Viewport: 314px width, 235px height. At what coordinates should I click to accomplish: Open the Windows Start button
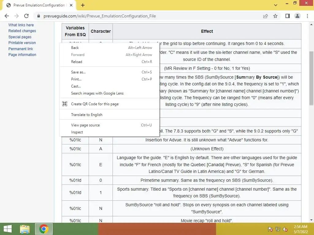point(8,229)
